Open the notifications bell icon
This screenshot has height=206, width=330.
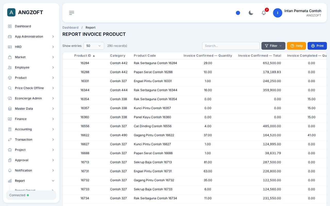point(264,13)
